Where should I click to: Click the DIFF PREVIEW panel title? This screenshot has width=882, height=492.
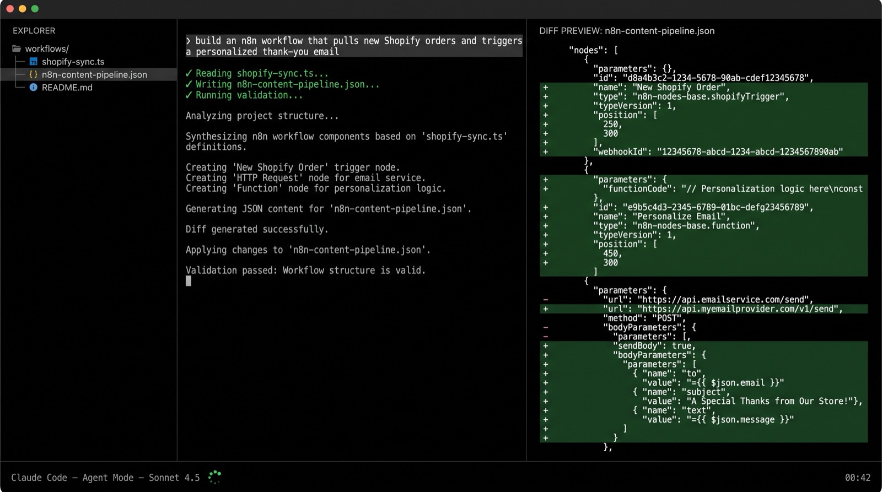point(627,31)
